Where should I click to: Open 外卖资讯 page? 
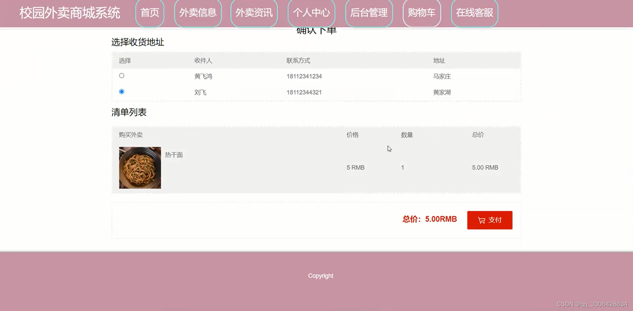click(x=254, y=13)
